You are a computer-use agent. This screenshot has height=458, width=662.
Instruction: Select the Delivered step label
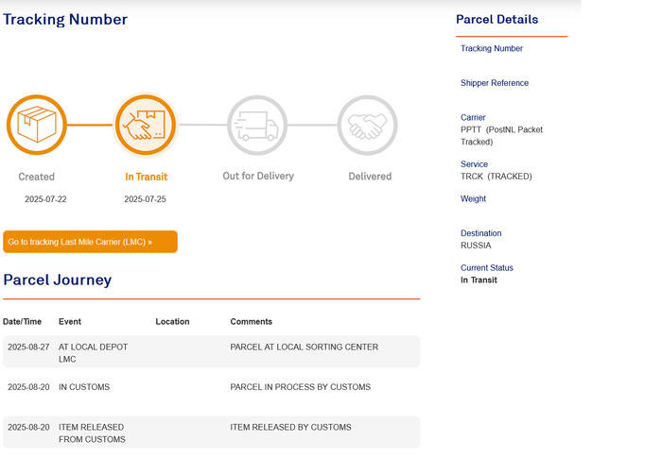point(370,177)
